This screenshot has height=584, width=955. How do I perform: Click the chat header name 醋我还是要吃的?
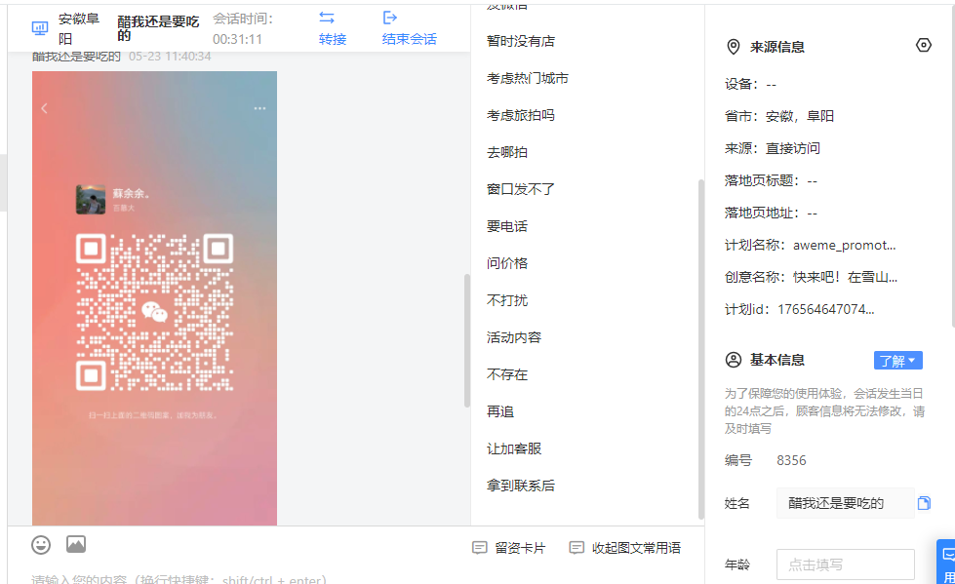[158, 28]
